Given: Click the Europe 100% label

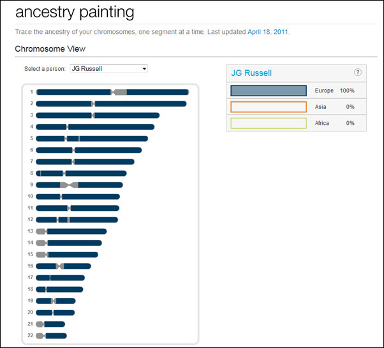Looking at the screenshot, I should point(334,91).
